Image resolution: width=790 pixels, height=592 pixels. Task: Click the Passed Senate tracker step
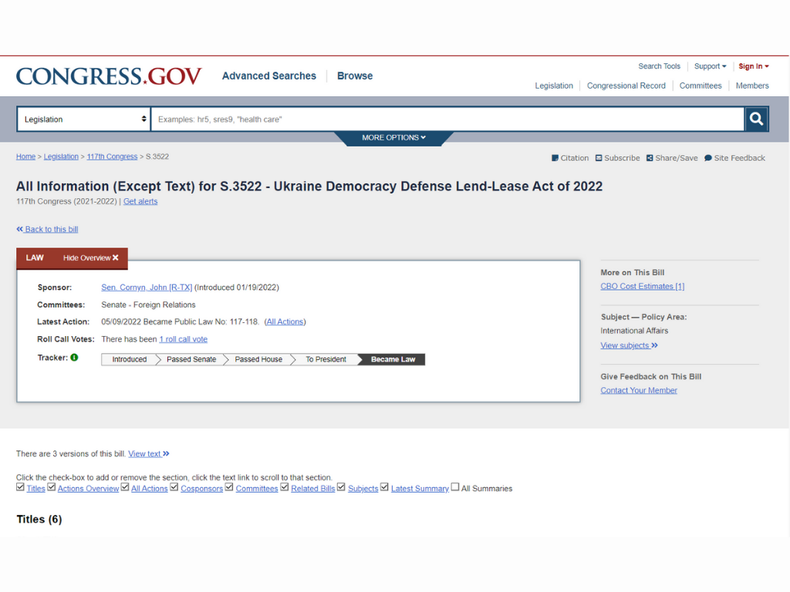pos(191,359)
